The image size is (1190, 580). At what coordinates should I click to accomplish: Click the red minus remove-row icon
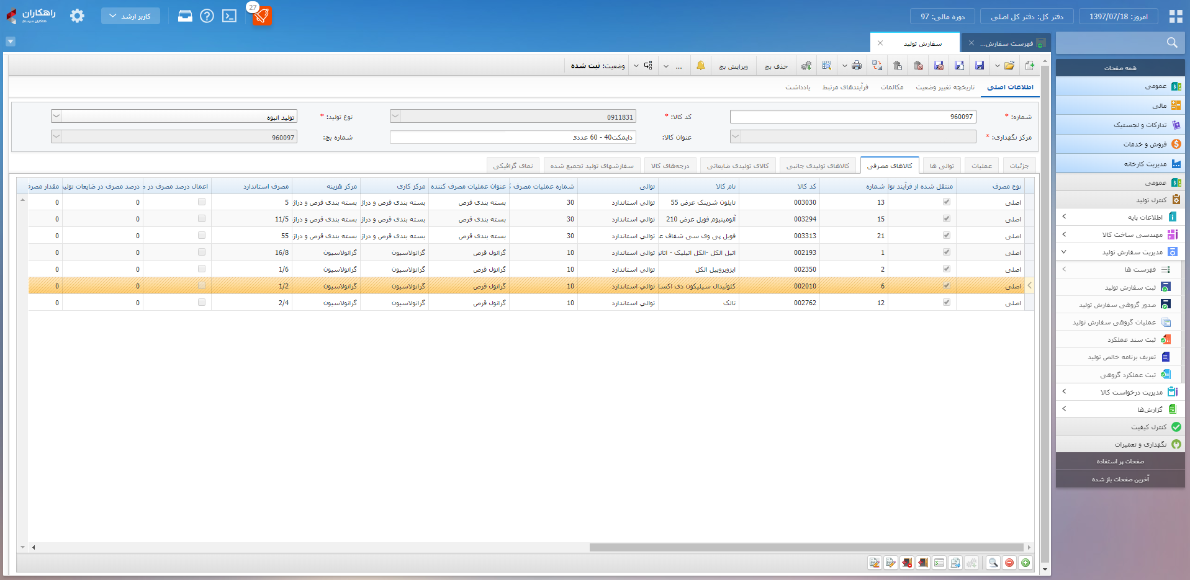tap(1009, 563)
